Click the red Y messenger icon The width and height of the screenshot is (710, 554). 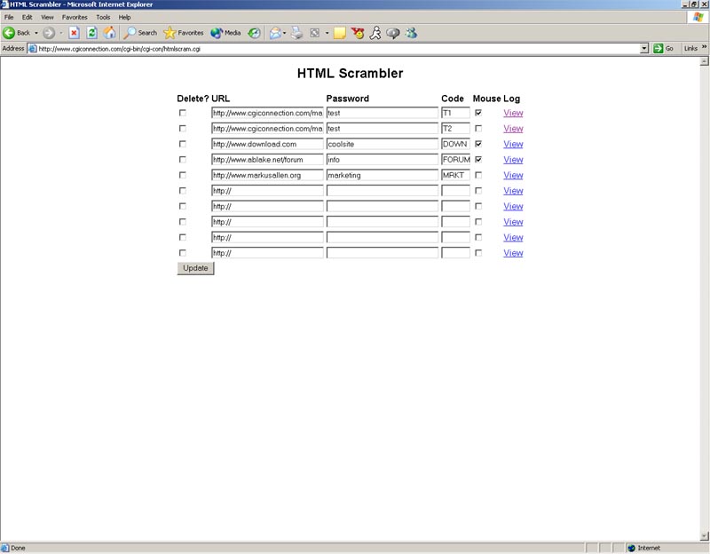point(358,33)
